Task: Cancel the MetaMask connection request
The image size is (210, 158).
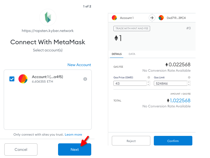Action: [21, 149]
